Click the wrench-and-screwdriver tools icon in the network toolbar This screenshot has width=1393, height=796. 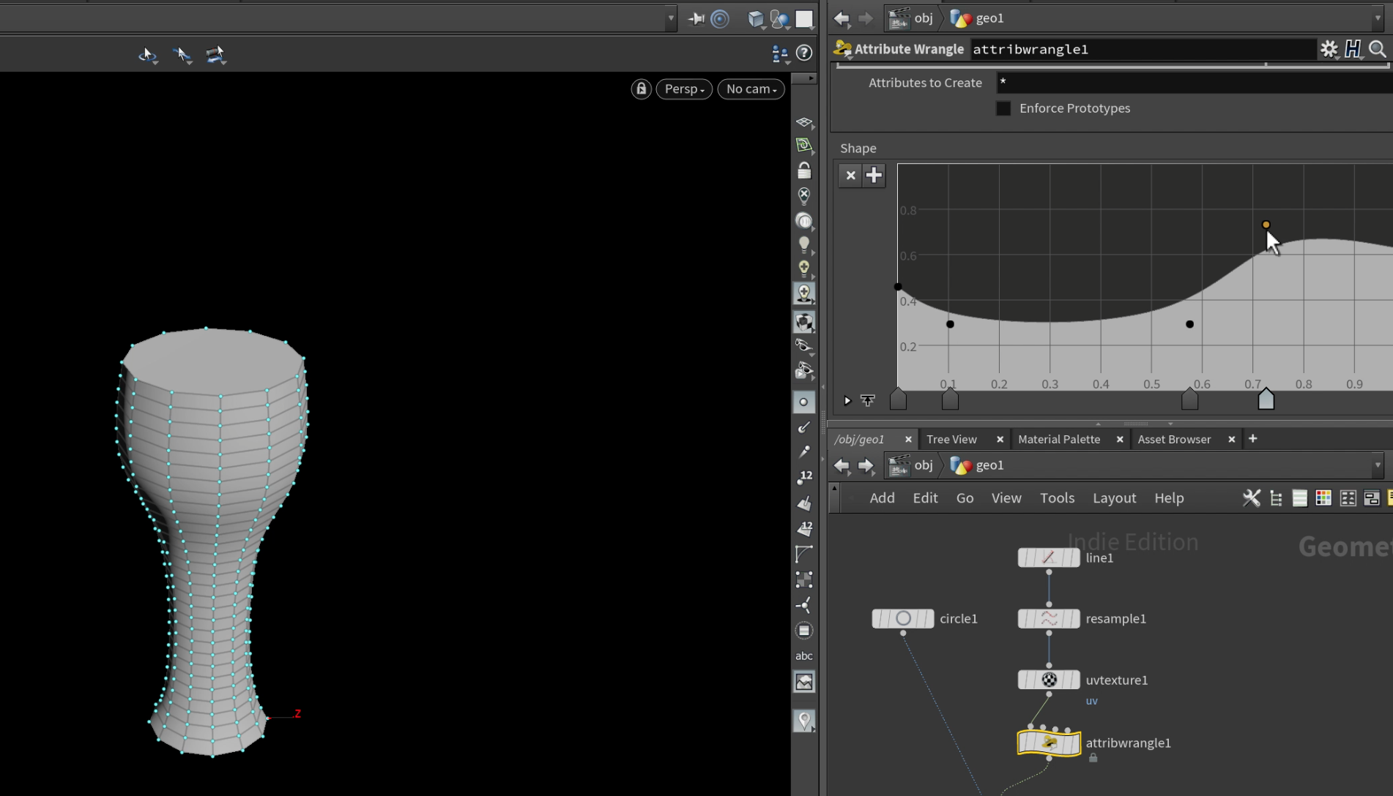(1251, 497)
